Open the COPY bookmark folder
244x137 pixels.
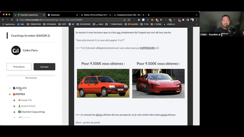(62, 24)
